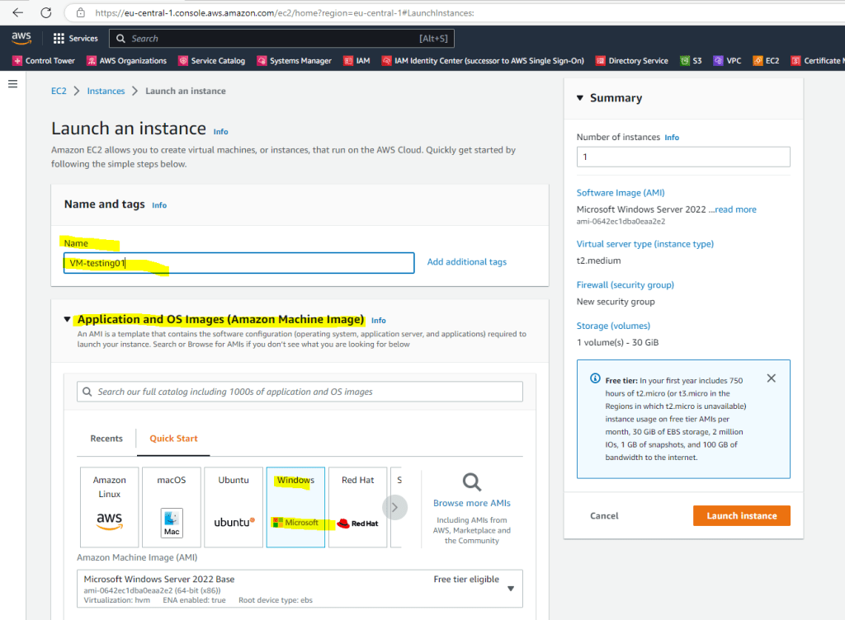Open Info beside Application and OS Images
845x620 pixels.
[x=378, y=321]
